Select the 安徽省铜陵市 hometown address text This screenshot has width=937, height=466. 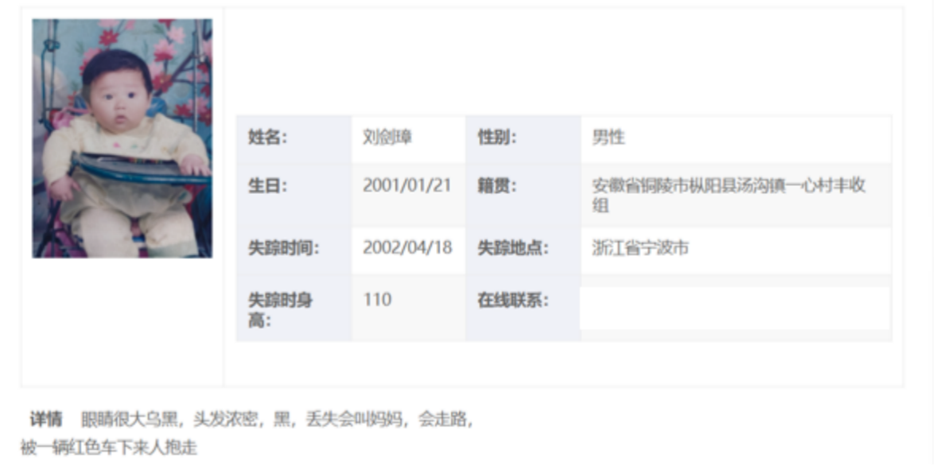click(x=729, y=195)
